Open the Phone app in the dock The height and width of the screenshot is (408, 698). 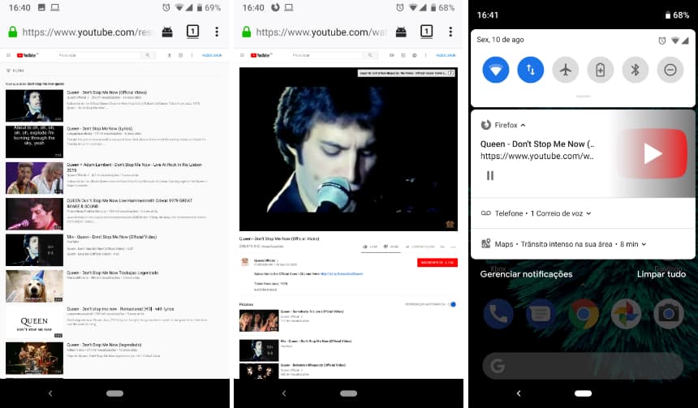pyautogui.click(x=498, y=314)
